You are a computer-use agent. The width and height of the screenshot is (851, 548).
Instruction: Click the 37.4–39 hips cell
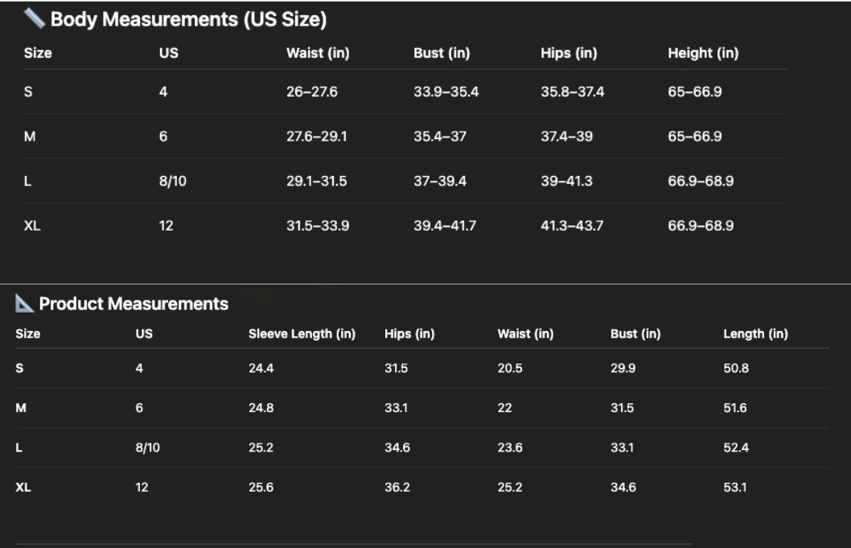[566, 137]
